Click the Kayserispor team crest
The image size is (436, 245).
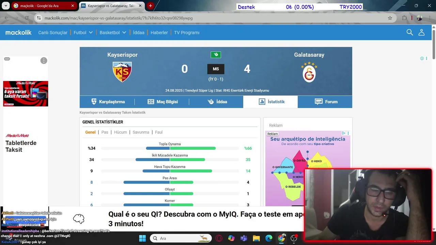pos(122,72)
